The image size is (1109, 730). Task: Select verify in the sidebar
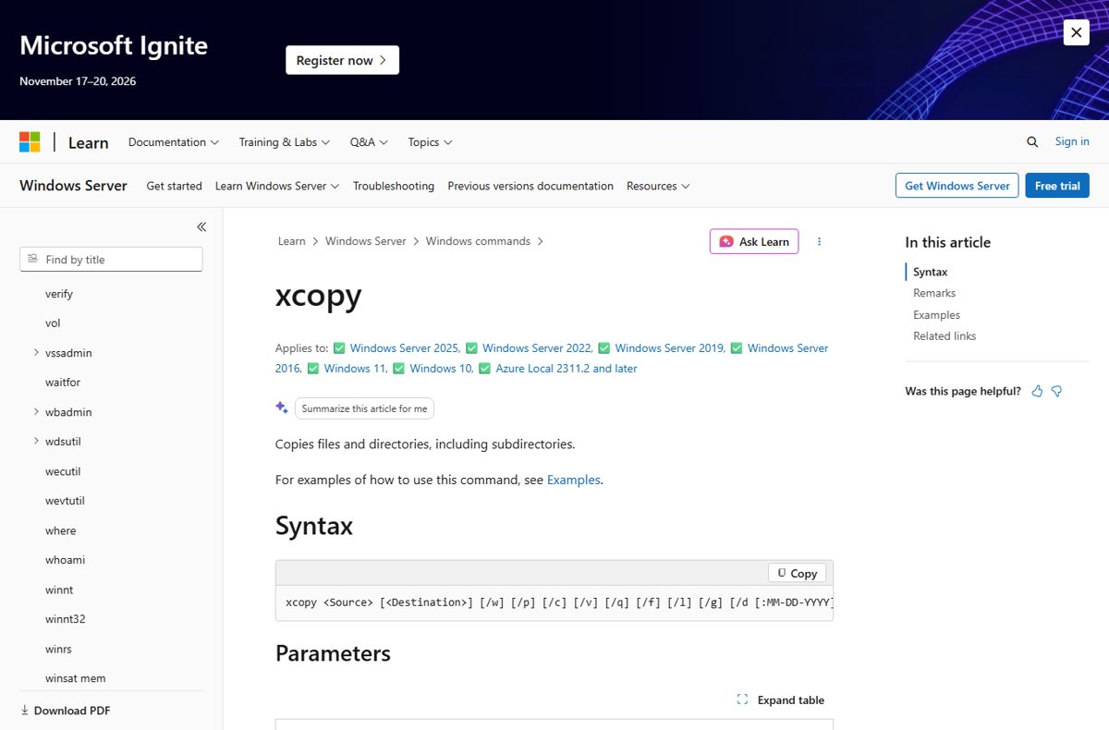[x=59, y=294]
